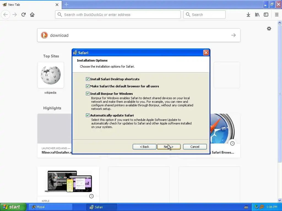Restore down the Mypal browser window

click(x=272, y=4)
